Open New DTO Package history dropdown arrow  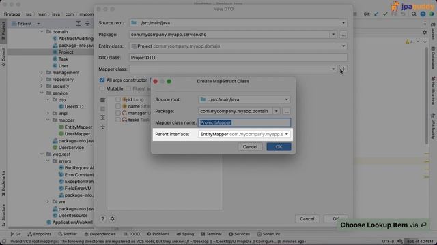[333, 35]
